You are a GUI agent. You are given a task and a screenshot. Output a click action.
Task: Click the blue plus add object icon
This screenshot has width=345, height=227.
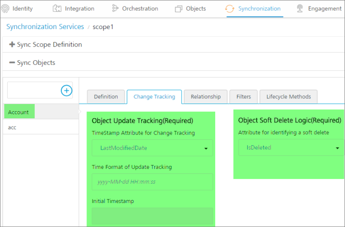coord(66,90)
